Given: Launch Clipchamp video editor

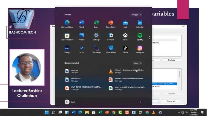Looking at the screenshot, I should tap(96, 49).
